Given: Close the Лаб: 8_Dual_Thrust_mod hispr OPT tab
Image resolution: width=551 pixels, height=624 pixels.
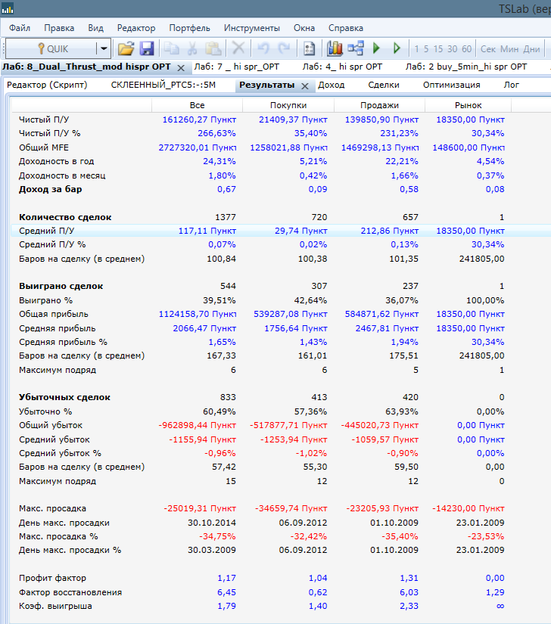Looking at the screenshot, I should pos(181,67).
